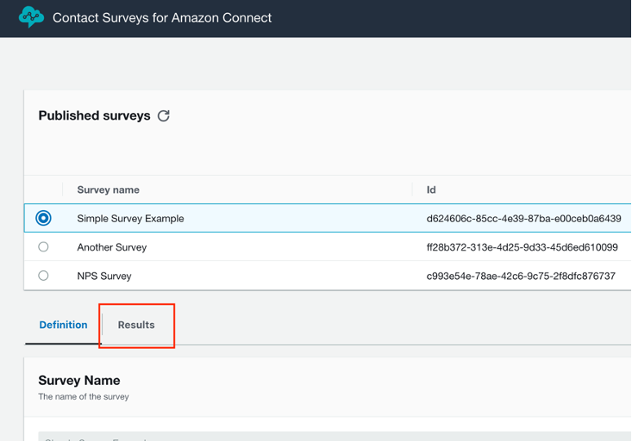Click the Id starting with ff28b372

(x=522, y=247)
